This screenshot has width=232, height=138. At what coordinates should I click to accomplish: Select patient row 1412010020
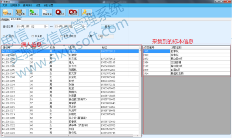pyautogui.click(x=70, y=118)
